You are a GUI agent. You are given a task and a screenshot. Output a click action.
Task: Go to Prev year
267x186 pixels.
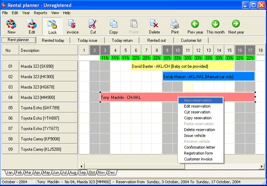click(x=195, y=26)
